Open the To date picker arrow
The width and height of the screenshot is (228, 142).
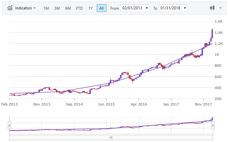(185, 8)
